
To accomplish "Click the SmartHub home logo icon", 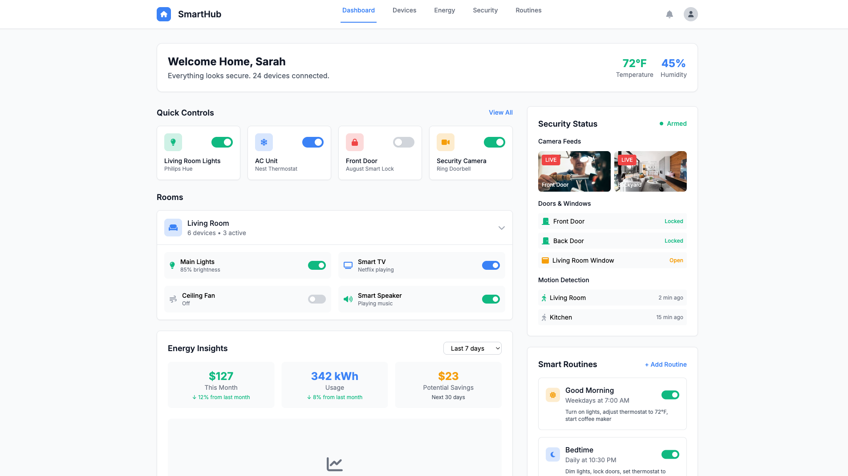I will coord(163,14).
